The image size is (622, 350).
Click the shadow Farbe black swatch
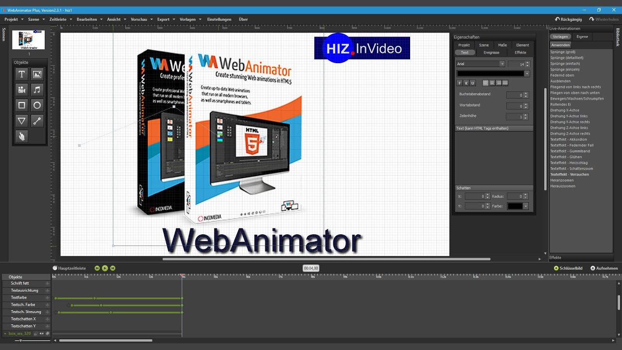[515, 206]
